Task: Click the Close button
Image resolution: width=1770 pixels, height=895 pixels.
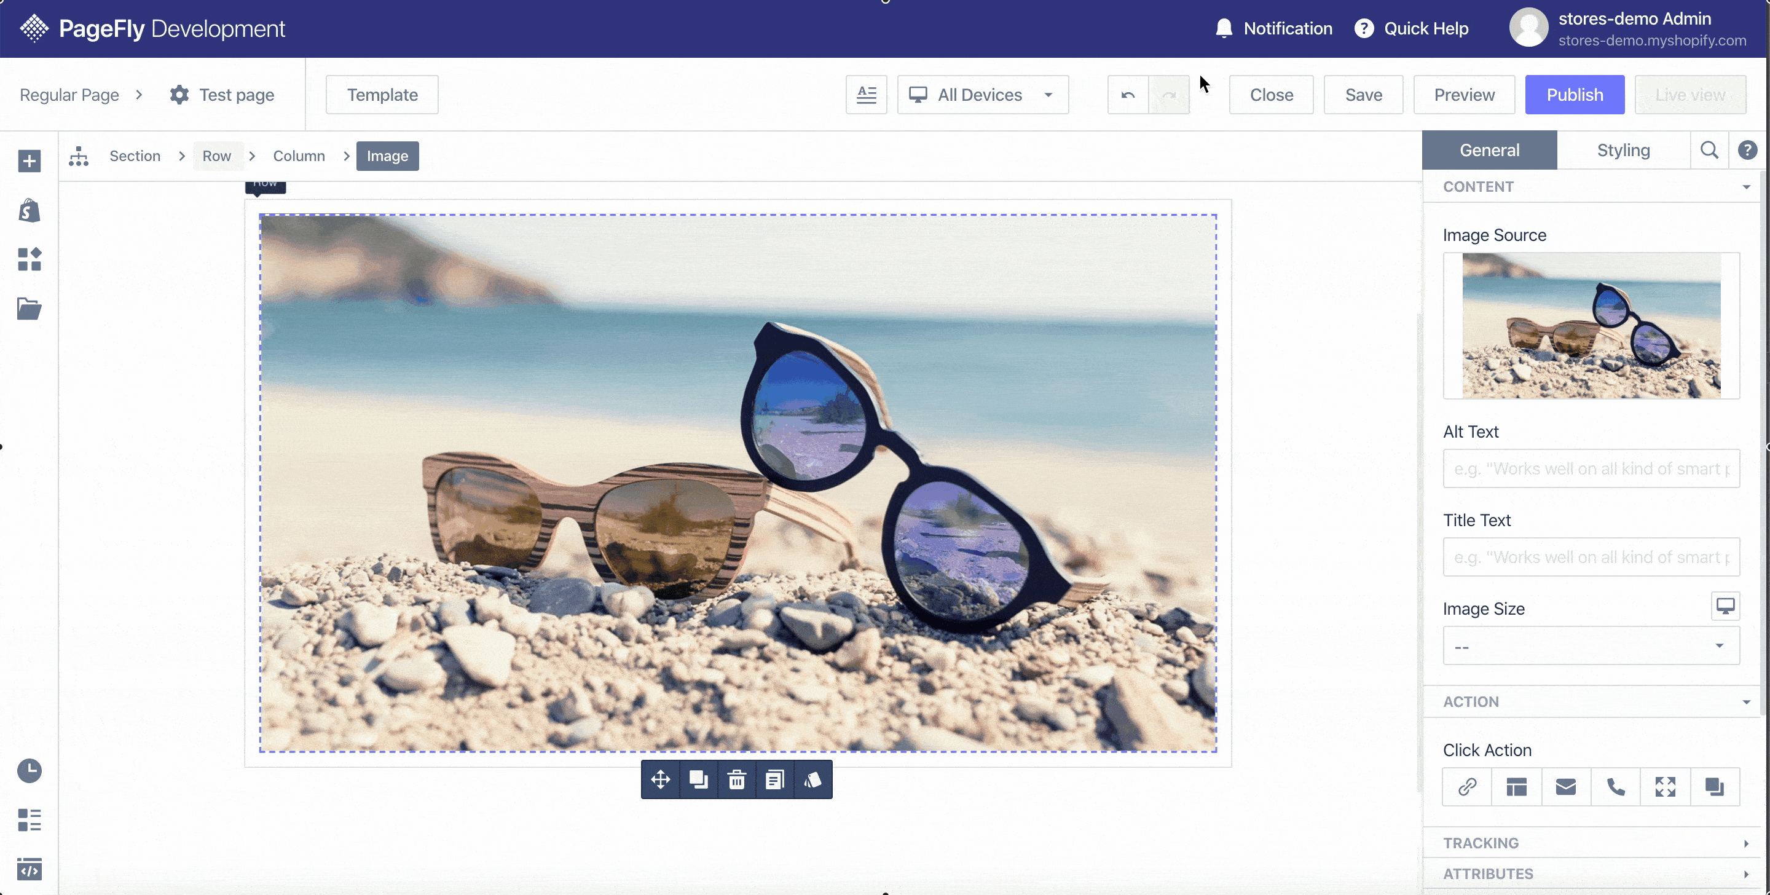Action: coord(1271,95)
